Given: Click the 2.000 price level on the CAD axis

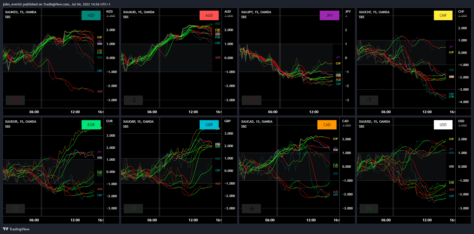Looking at the screenshot, I should (x=347, y=139).
